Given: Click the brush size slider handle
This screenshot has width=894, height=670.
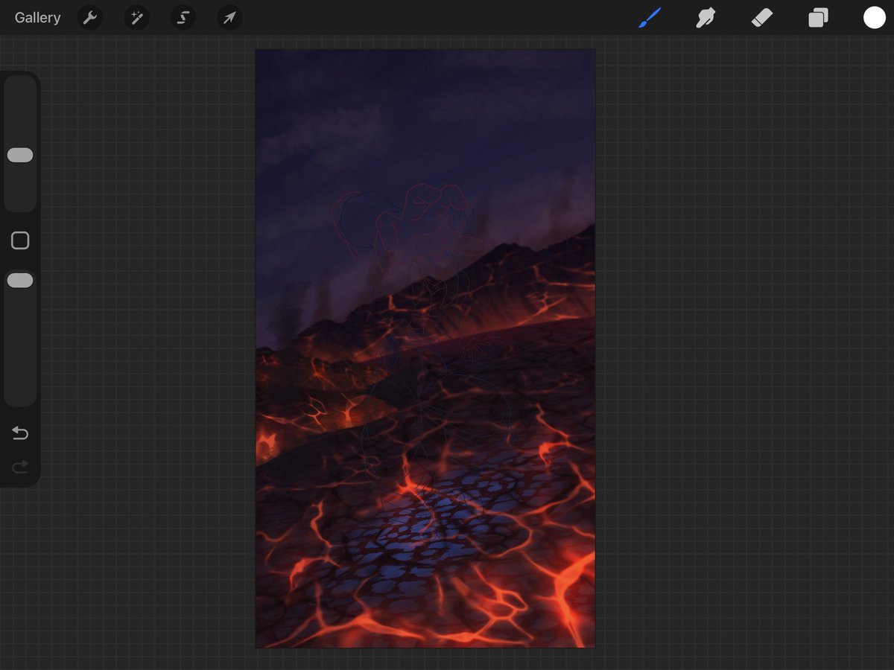Looking at the screenshot, I should tap(20, 155).
